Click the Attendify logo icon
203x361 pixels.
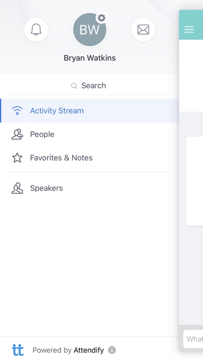[18, 350]
